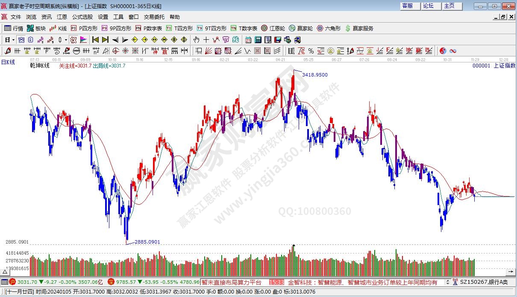Click the 客服 button
This screenshot has width=517, height=297.
(408, 6)
